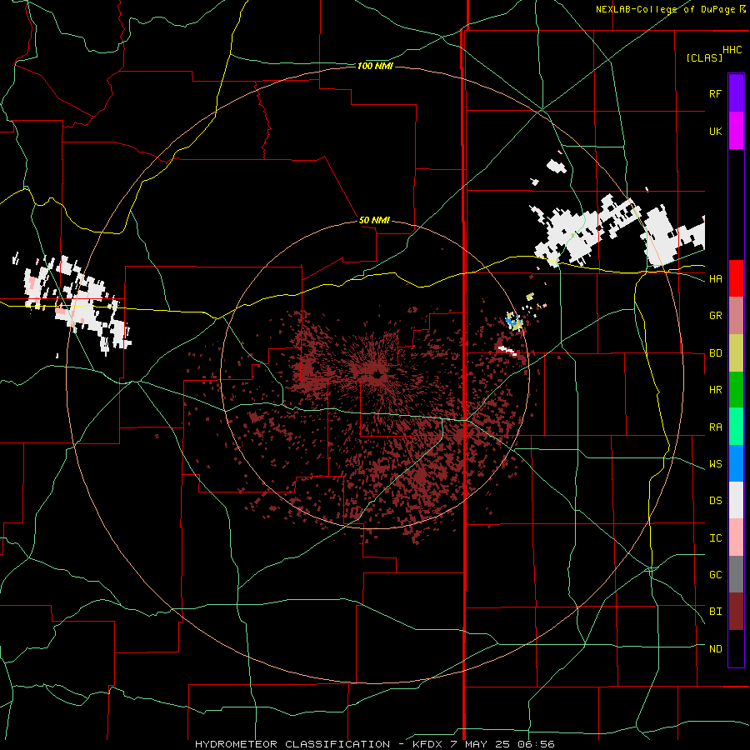Click the brown BI legend swatch
The width and height of the screenshot is (750, 750).
tap(736, 612)
